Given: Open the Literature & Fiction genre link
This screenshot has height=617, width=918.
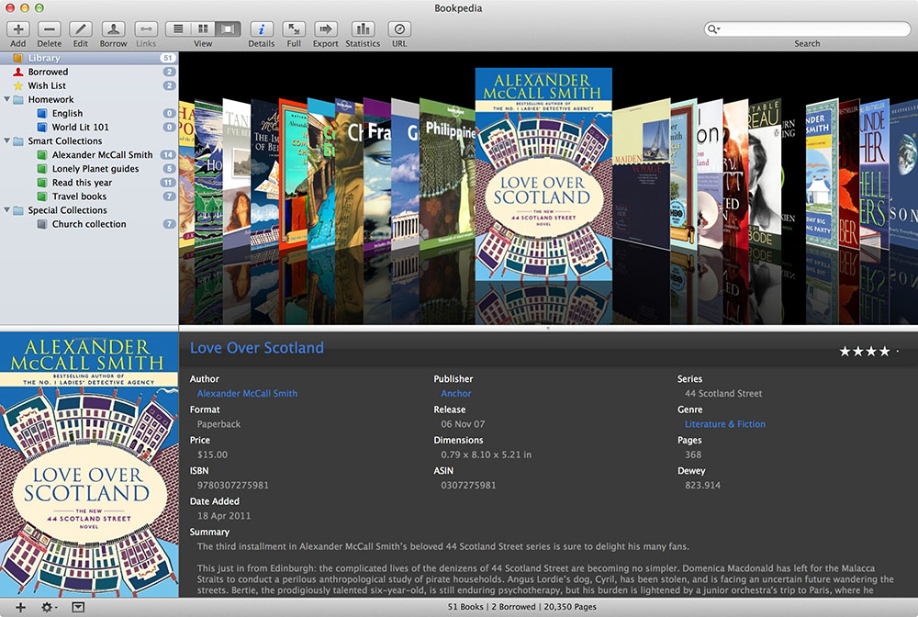Looking at the screenshot, I should click(x=725, y=424).
